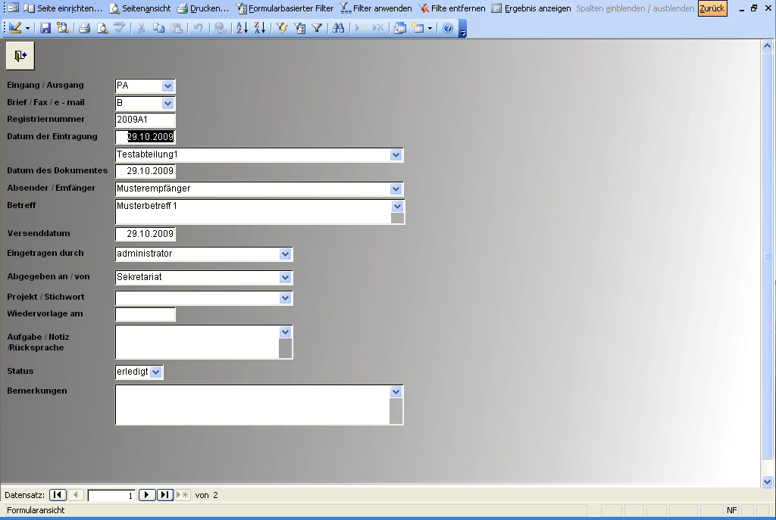Screen dimensions: 776x520
Task: Expand the Brief / Fax / e-mail dropdown
Action: click(x=167, y=103)
